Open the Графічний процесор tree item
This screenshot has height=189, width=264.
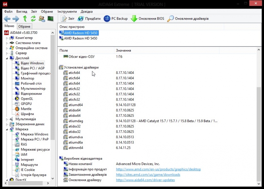tap(35, 73)
